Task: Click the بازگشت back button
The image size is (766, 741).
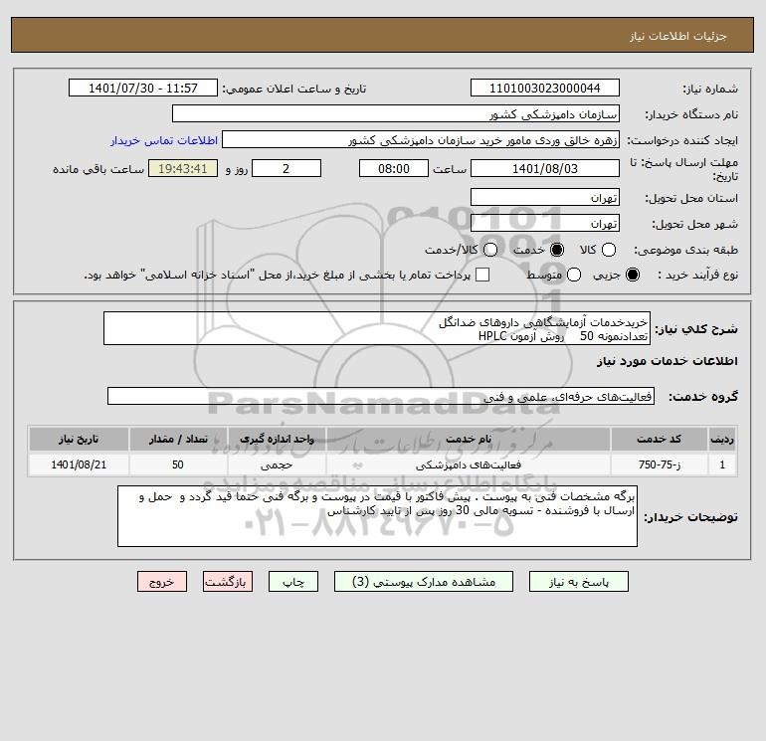Action: point(228,582)
